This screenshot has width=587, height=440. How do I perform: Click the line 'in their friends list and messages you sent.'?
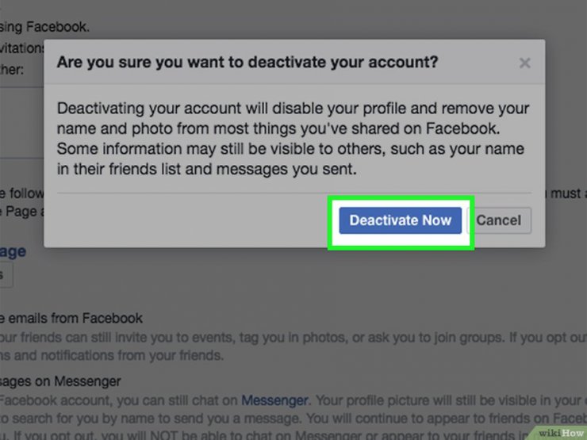coord(207,169)
